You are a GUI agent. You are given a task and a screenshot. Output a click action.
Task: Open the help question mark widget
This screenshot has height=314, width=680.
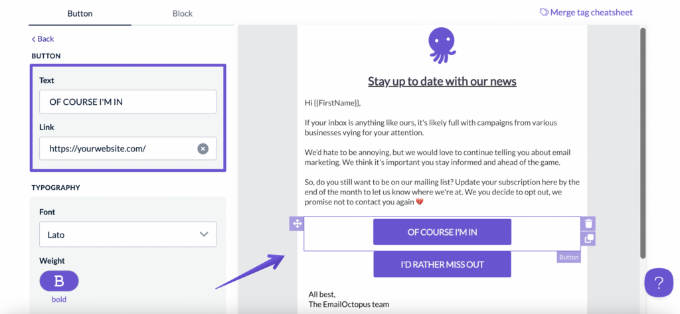658,283
